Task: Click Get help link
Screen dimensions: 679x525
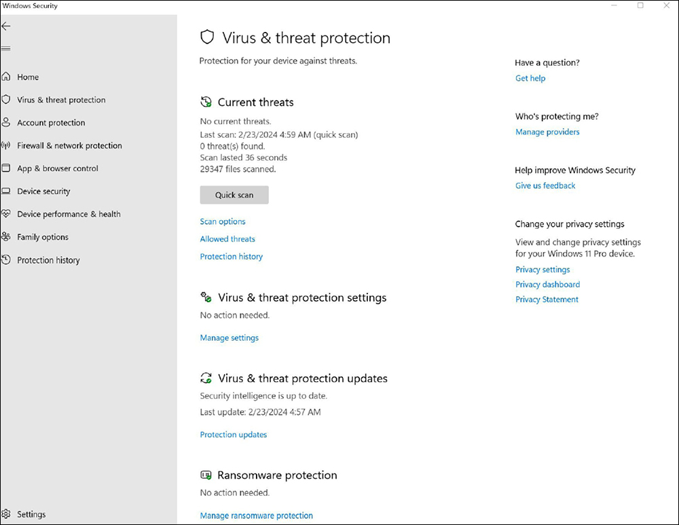Action: (x=530, y=78)
